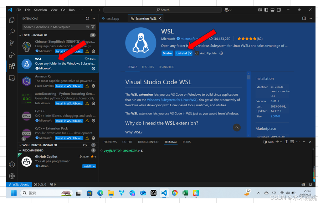The height and width of the screenshot is (203, 318).
Task: Install GitHub Copilot extension
Action: tap(87, 166)
